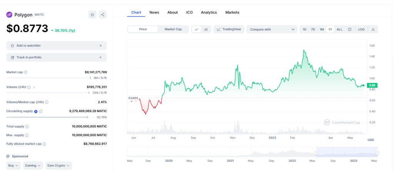
Task: Click the left handle of range selector
Action: [316, 152]
